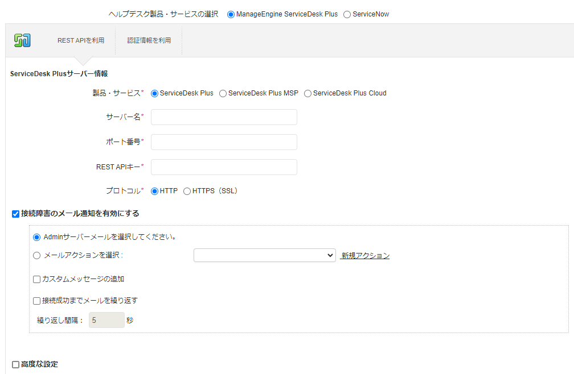Choose ServiceNow as helpdesk product
This screenshot has height=374, width=574.
pyautogui.click(x=347, y=14)
